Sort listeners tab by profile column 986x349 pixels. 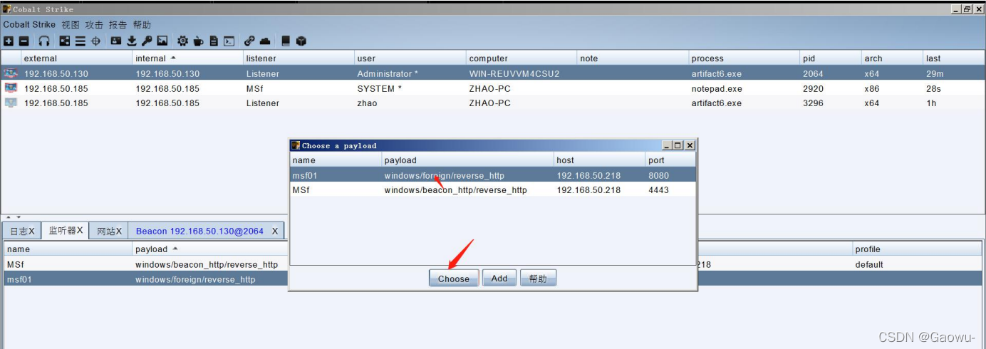click(918, 249)
